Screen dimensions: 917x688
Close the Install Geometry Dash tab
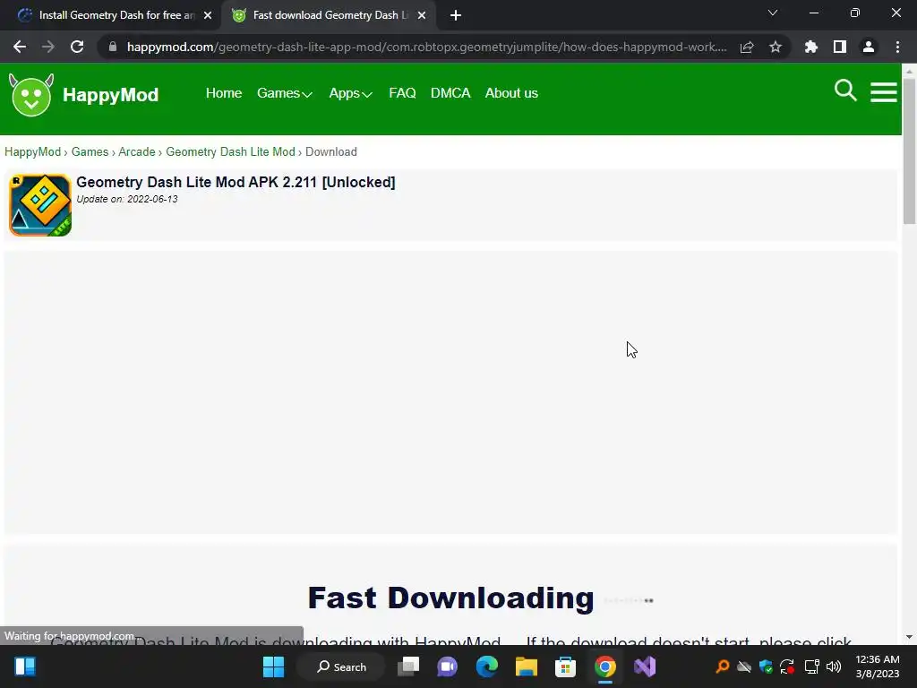click(208, 15)
